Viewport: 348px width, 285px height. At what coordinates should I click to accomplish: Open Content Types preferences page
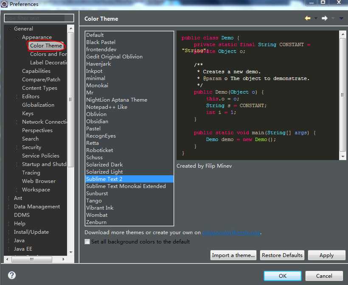click(39, 88)
